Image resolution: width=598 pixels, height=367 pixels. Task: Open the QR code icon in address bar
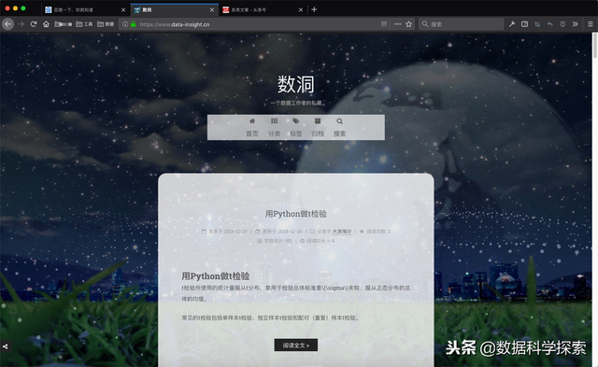pos(384,24)
